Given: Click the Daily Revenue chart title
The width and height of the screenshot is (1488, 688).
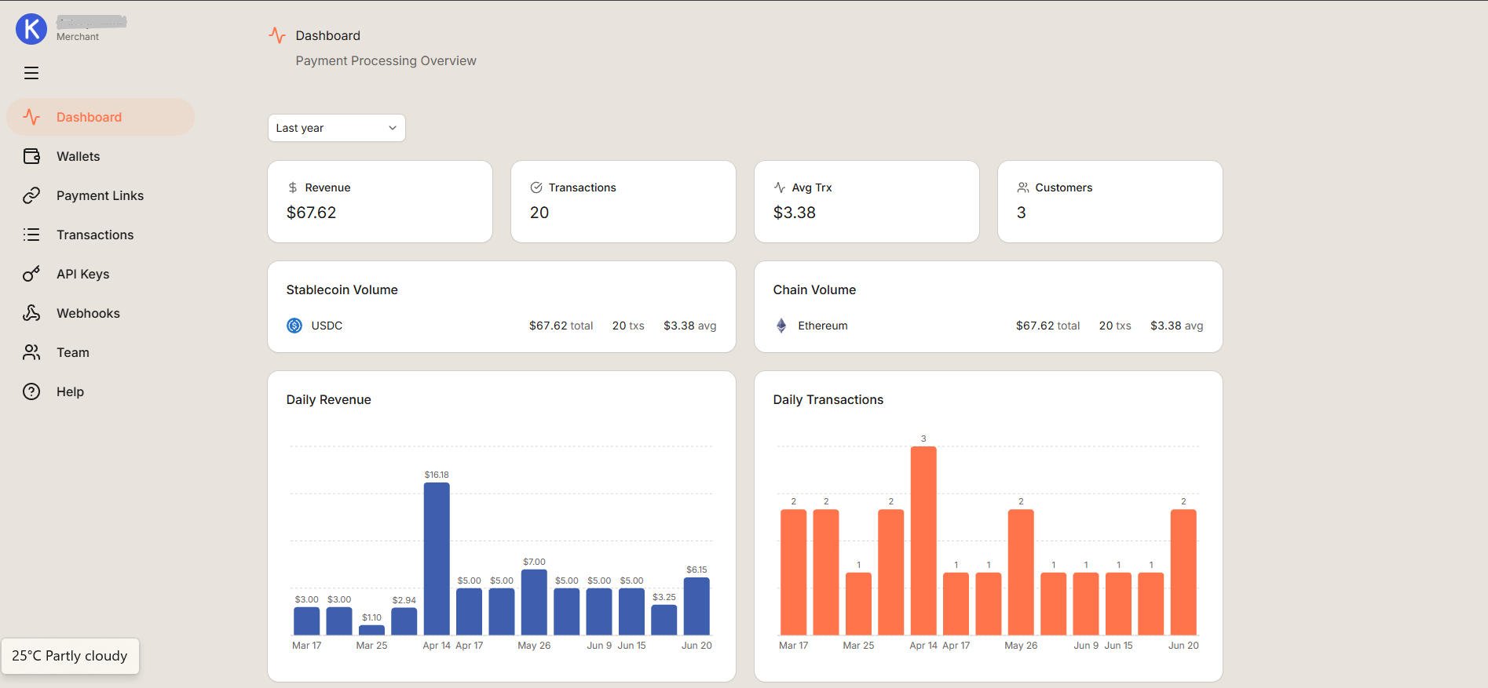Looking at the screenshot, I should pos(328,399).
